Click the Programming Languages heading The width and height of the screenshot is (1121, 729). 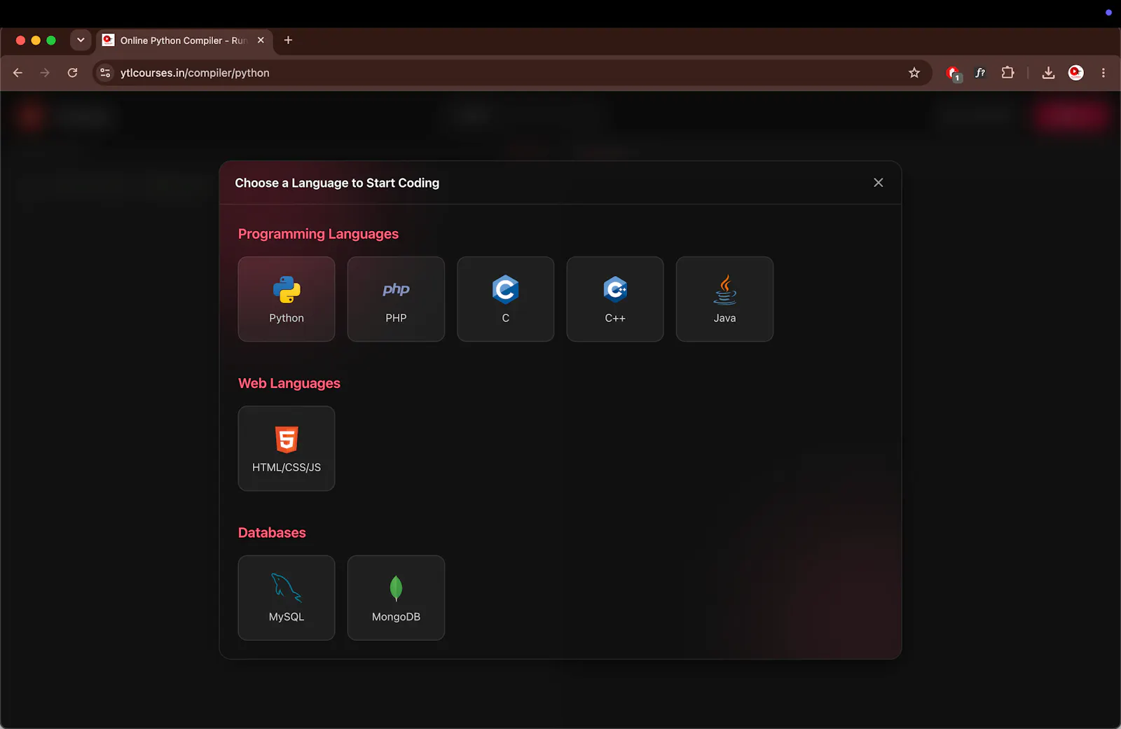pyautogui.click(x=318, y=234)
